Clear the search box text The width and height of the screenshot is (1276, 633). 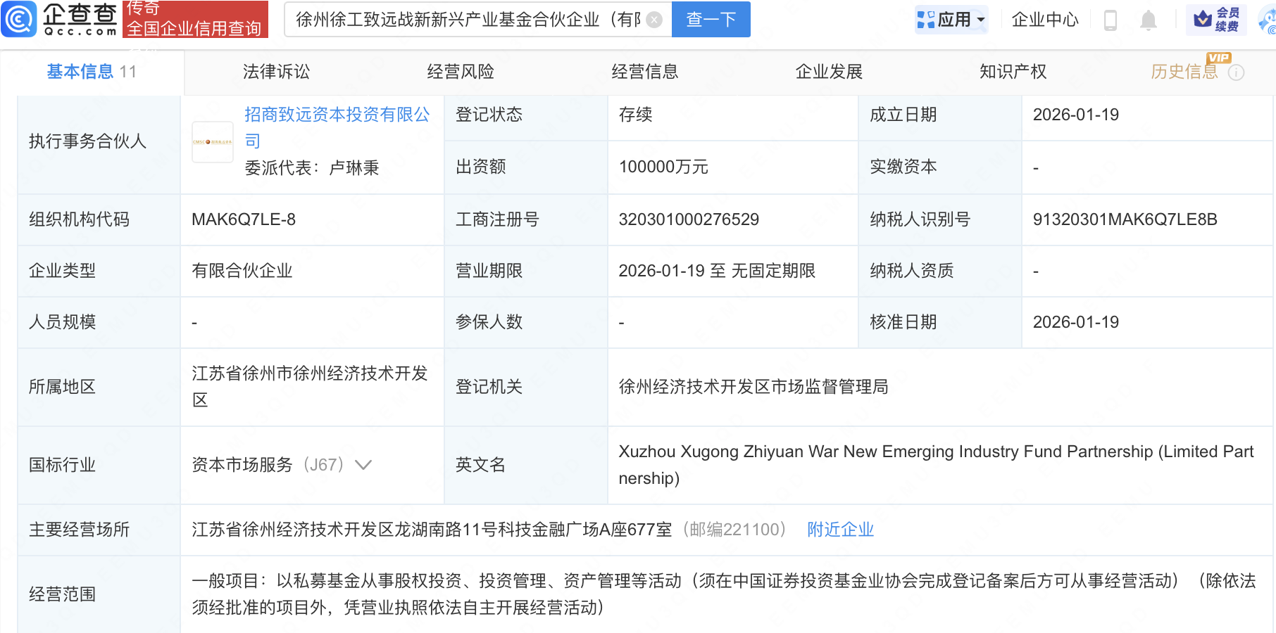654,20
